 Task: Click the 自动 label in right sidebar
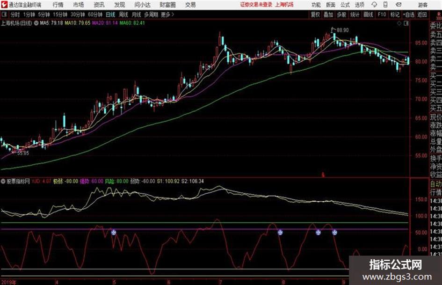click(436, 184)
